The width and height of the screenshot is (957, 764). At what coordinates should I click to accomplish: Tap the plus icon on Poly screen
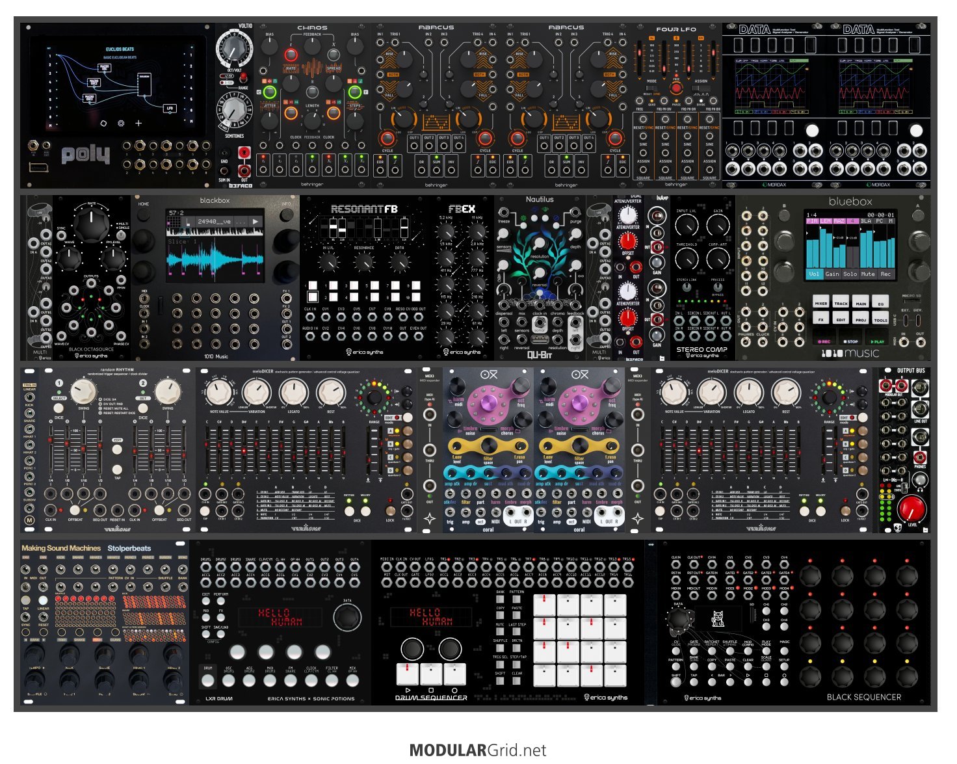pyautogui.click(x=138, y=123)
